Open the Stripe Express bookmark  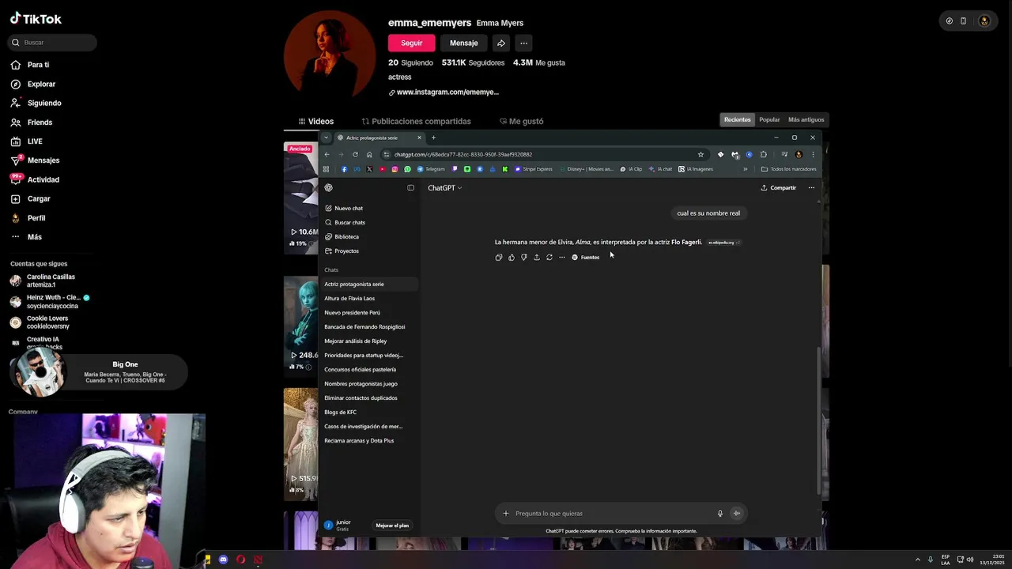(534, 169)
